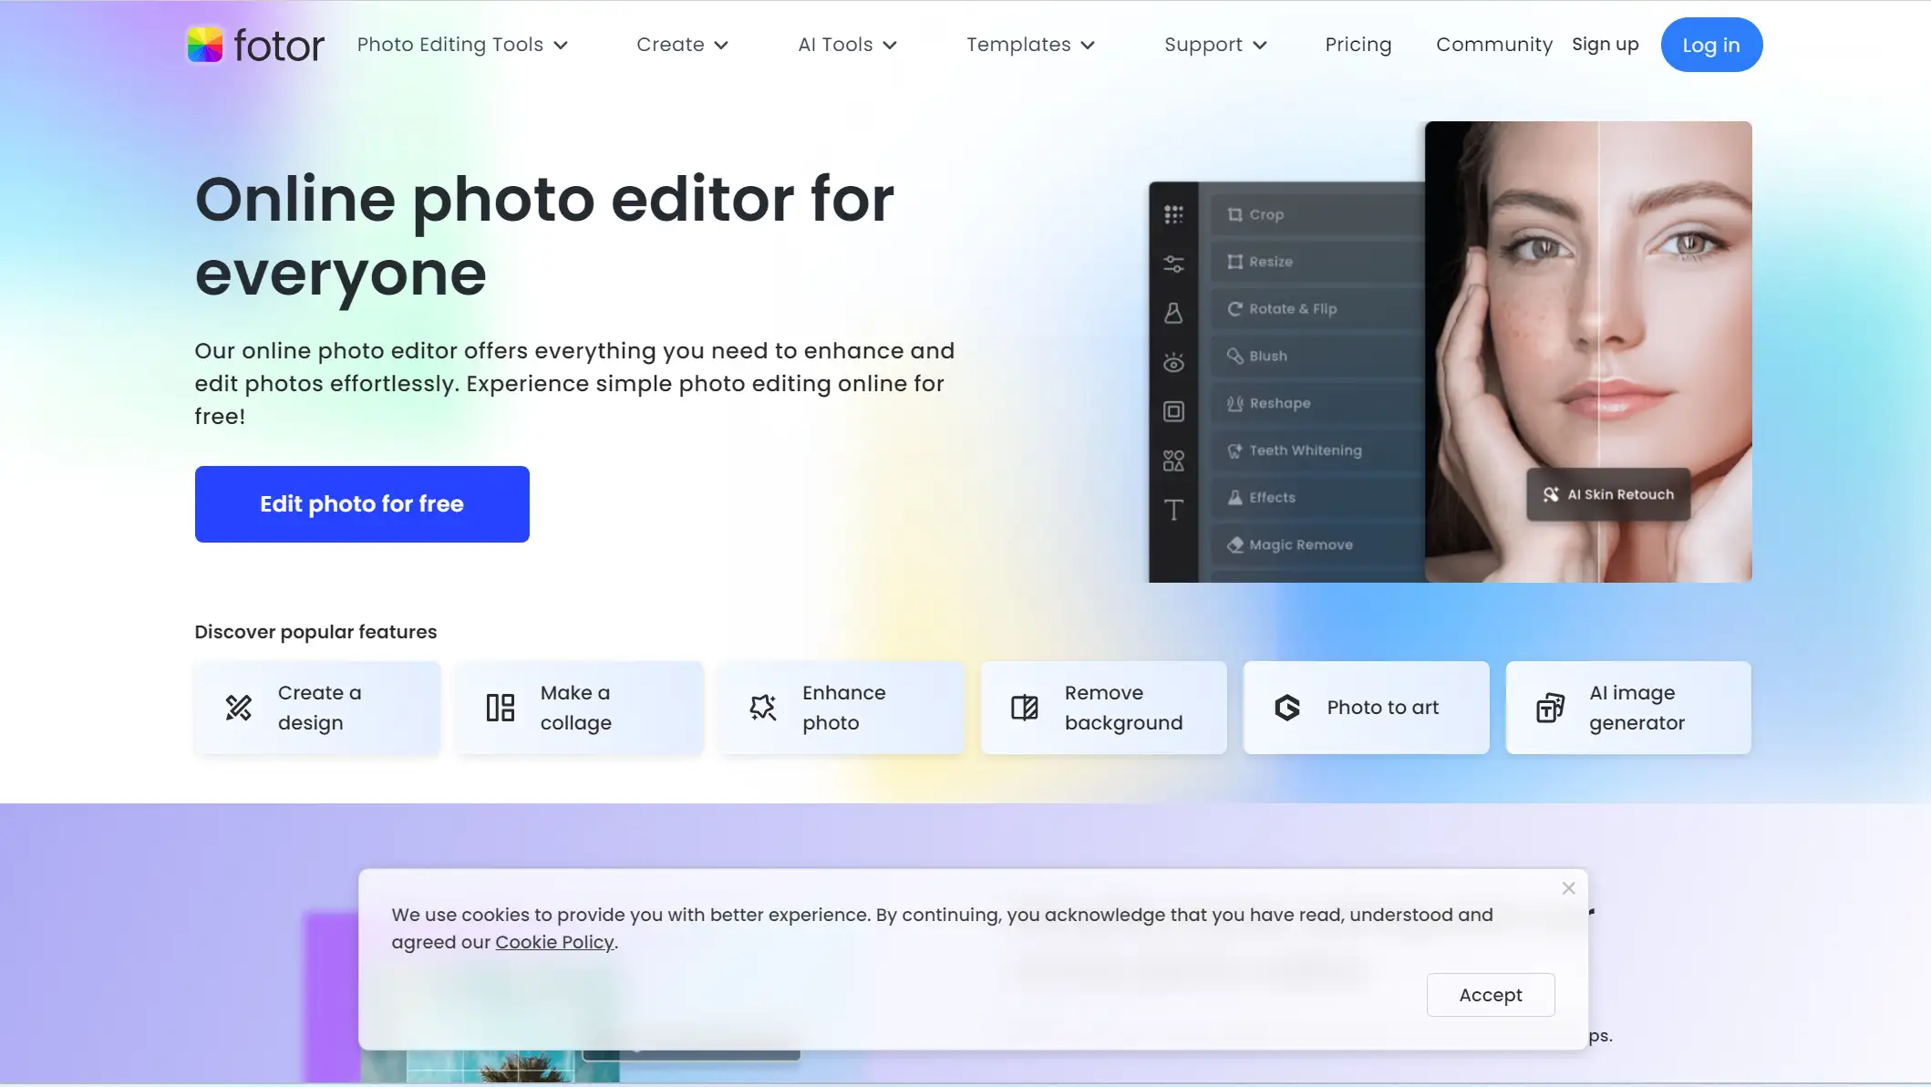Click the Resize tool icon
Image resolution: width=1931 pixels, height=1087 pixels.
coord(1234,262)
